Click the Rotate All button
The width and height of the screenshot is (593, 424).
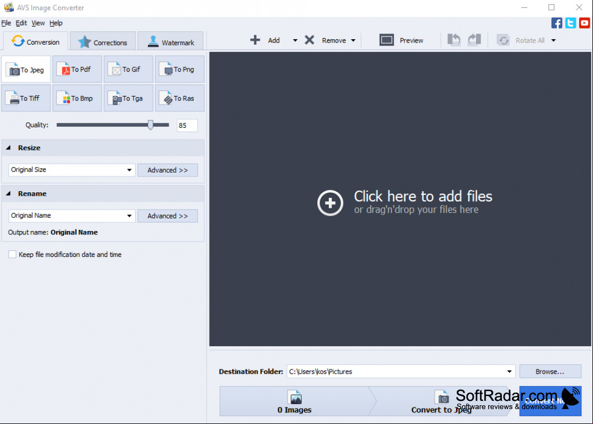coord(521,40)
